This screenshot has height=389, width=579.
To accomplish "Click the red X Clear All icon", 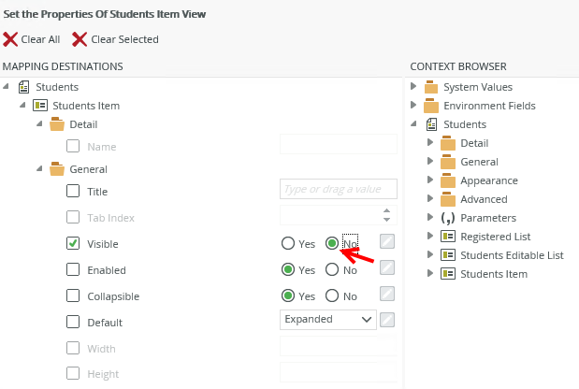I will 10,39.
